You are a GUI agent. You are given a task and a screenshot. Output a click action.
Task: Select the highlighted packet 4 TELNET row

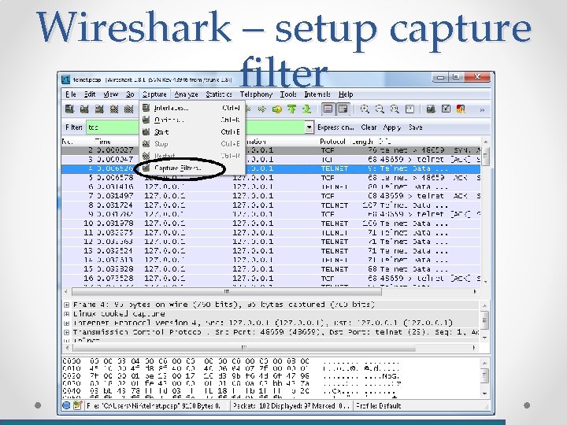point(271,168)
